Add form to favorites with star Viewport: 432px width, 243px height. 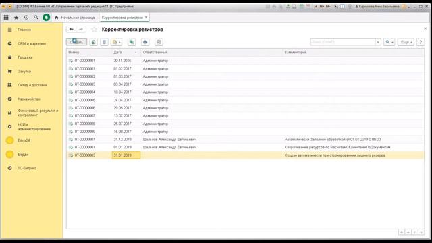pyautogui.click(x=94, y=30)
